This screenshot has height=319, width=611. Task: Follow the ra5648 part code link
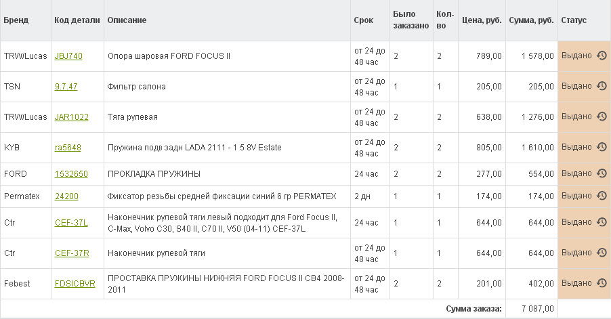coord(68,148)
